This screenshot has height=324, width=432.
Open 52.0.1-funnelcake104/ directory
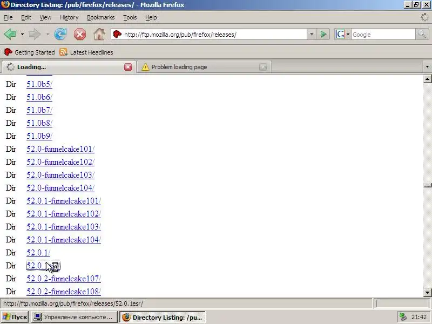pos(64,240)
